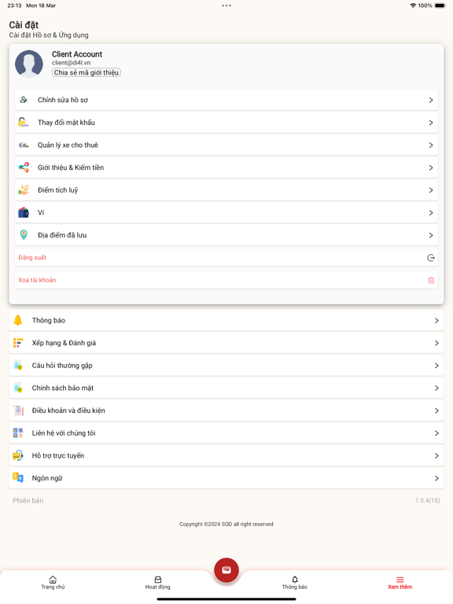This screenshot has width=453, height=604.
Task: Open Chính sách bảo mật
Action: [226, 388]
